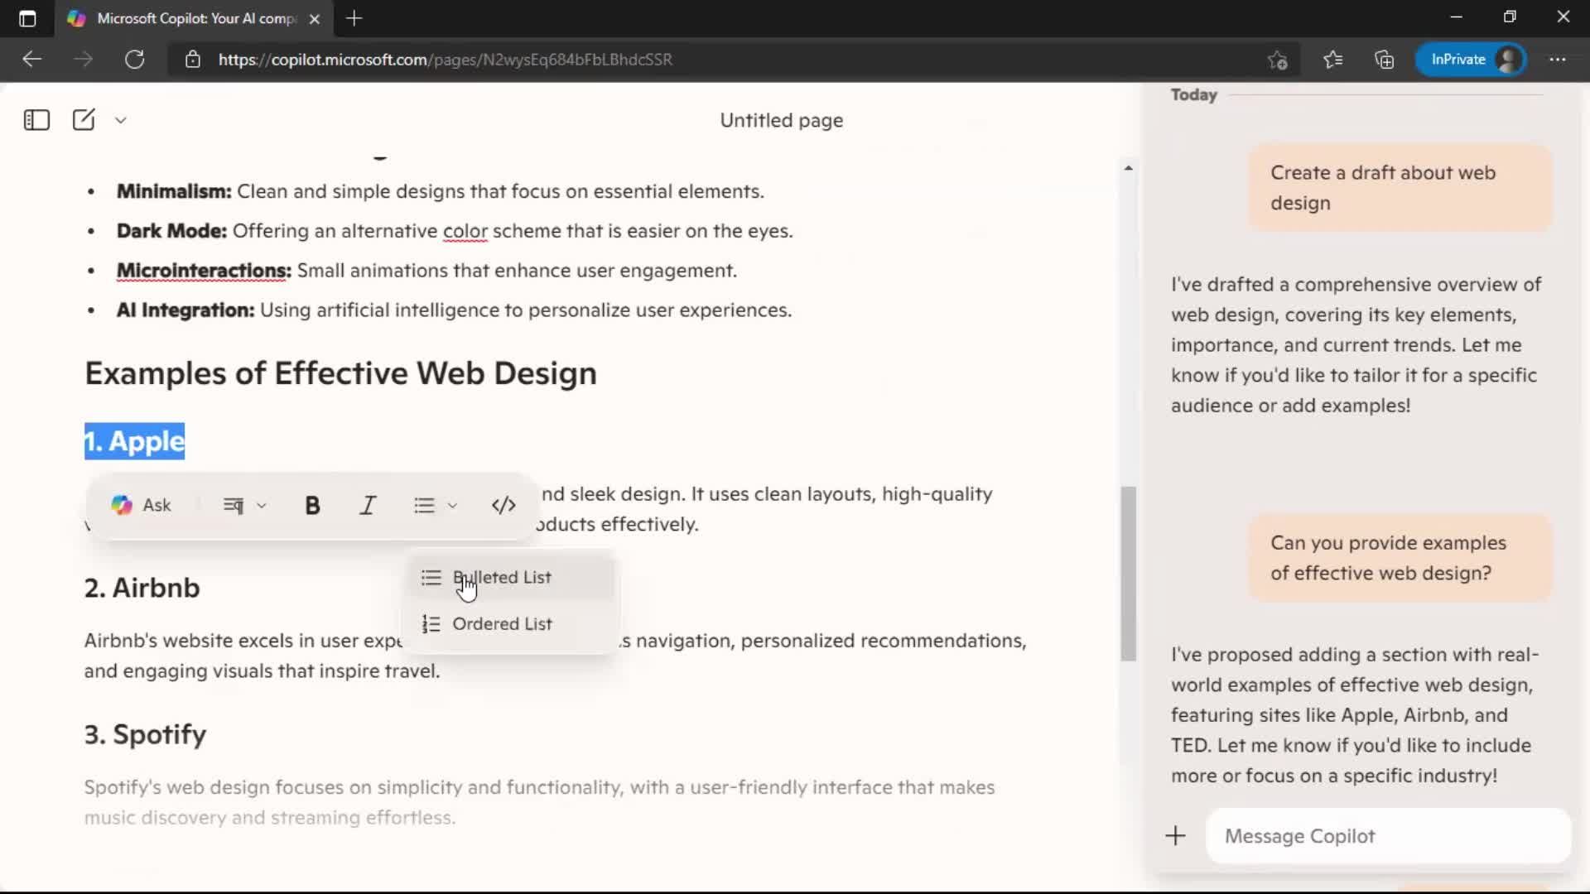Click the 3. Spotify heading
Screen dimensions: 1590x894
coord(146,734)
